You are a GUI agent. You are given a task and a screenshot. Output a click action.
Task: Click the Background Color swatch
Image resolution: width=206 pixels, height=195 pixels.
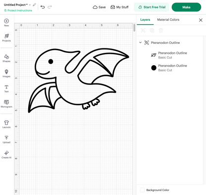[x=142, y=190]
